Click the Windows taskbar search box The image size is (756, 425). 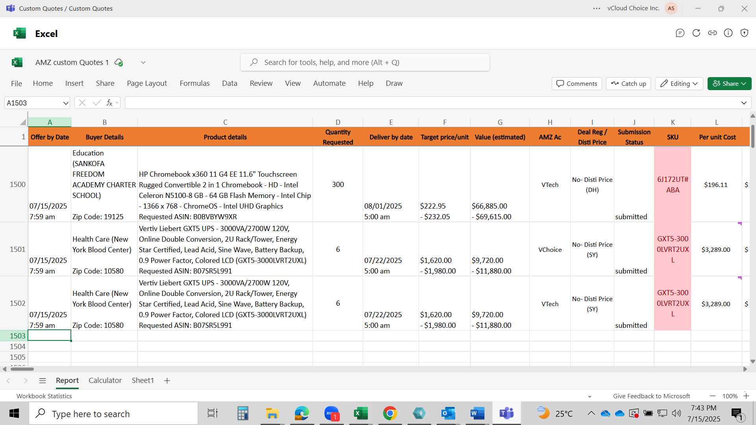[x=113, y=414]
